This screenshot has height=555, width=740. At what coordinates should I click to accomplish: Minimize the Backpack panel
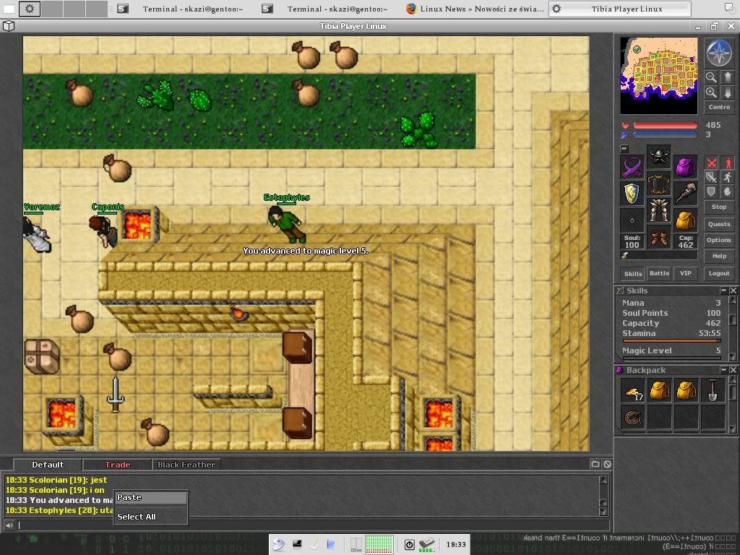(x=723, y=369)
